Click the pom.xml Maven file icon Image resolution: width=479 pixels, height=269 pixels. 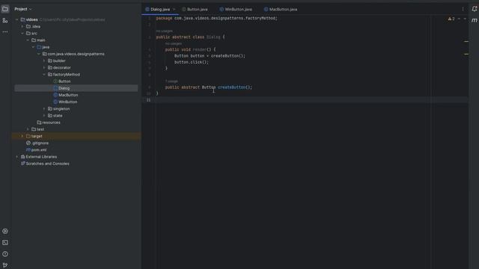pos(28,150)
